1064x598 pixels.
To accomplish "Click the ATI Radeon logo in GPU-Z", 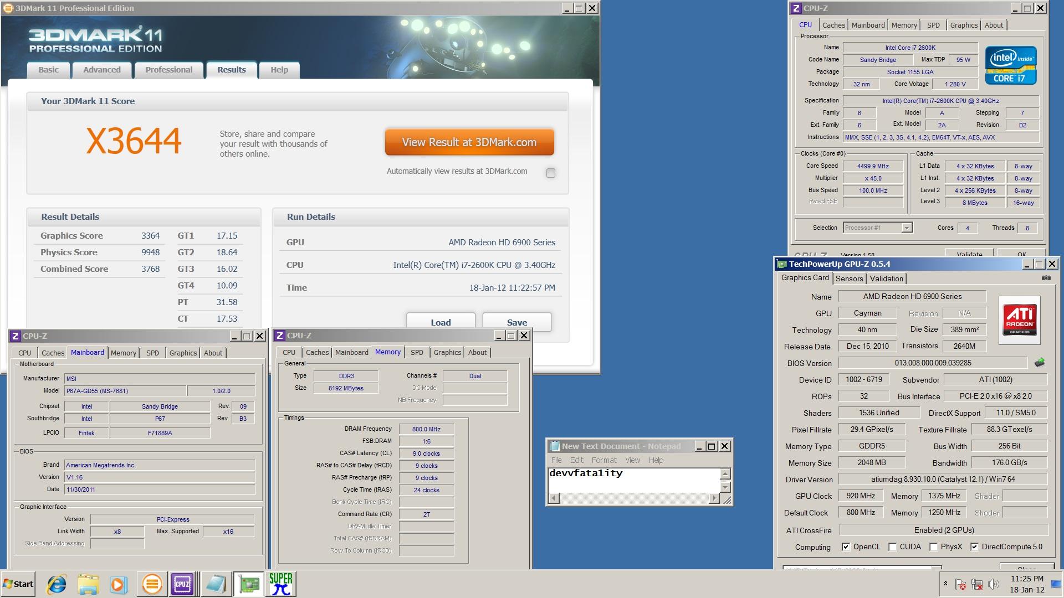I will pos(1020,320).
